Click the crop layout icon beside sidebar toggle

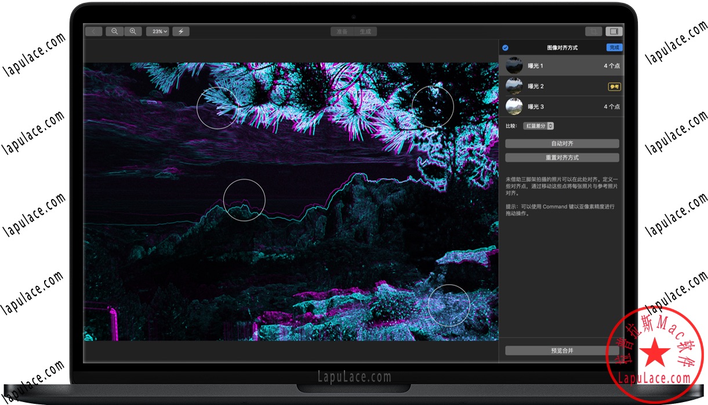(593, 31)
